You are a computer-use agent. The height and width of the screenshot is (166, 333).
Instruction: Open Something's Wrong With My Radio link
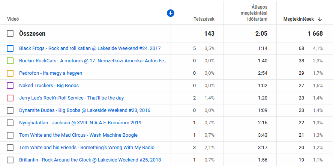87,148
